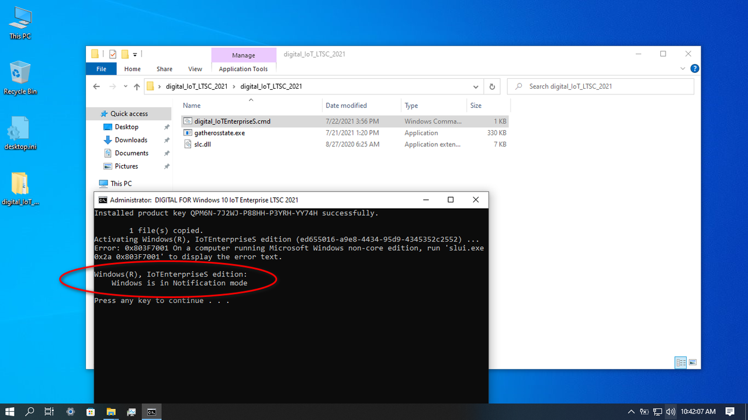
Task: Select digital_IoT folder on desktop
Action: pyautogui.click(x=20, y=189)
